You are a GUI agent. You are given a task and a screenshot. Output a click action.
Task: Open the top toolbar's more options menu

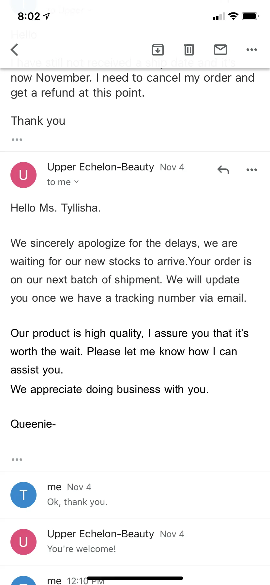coord(252,50)
